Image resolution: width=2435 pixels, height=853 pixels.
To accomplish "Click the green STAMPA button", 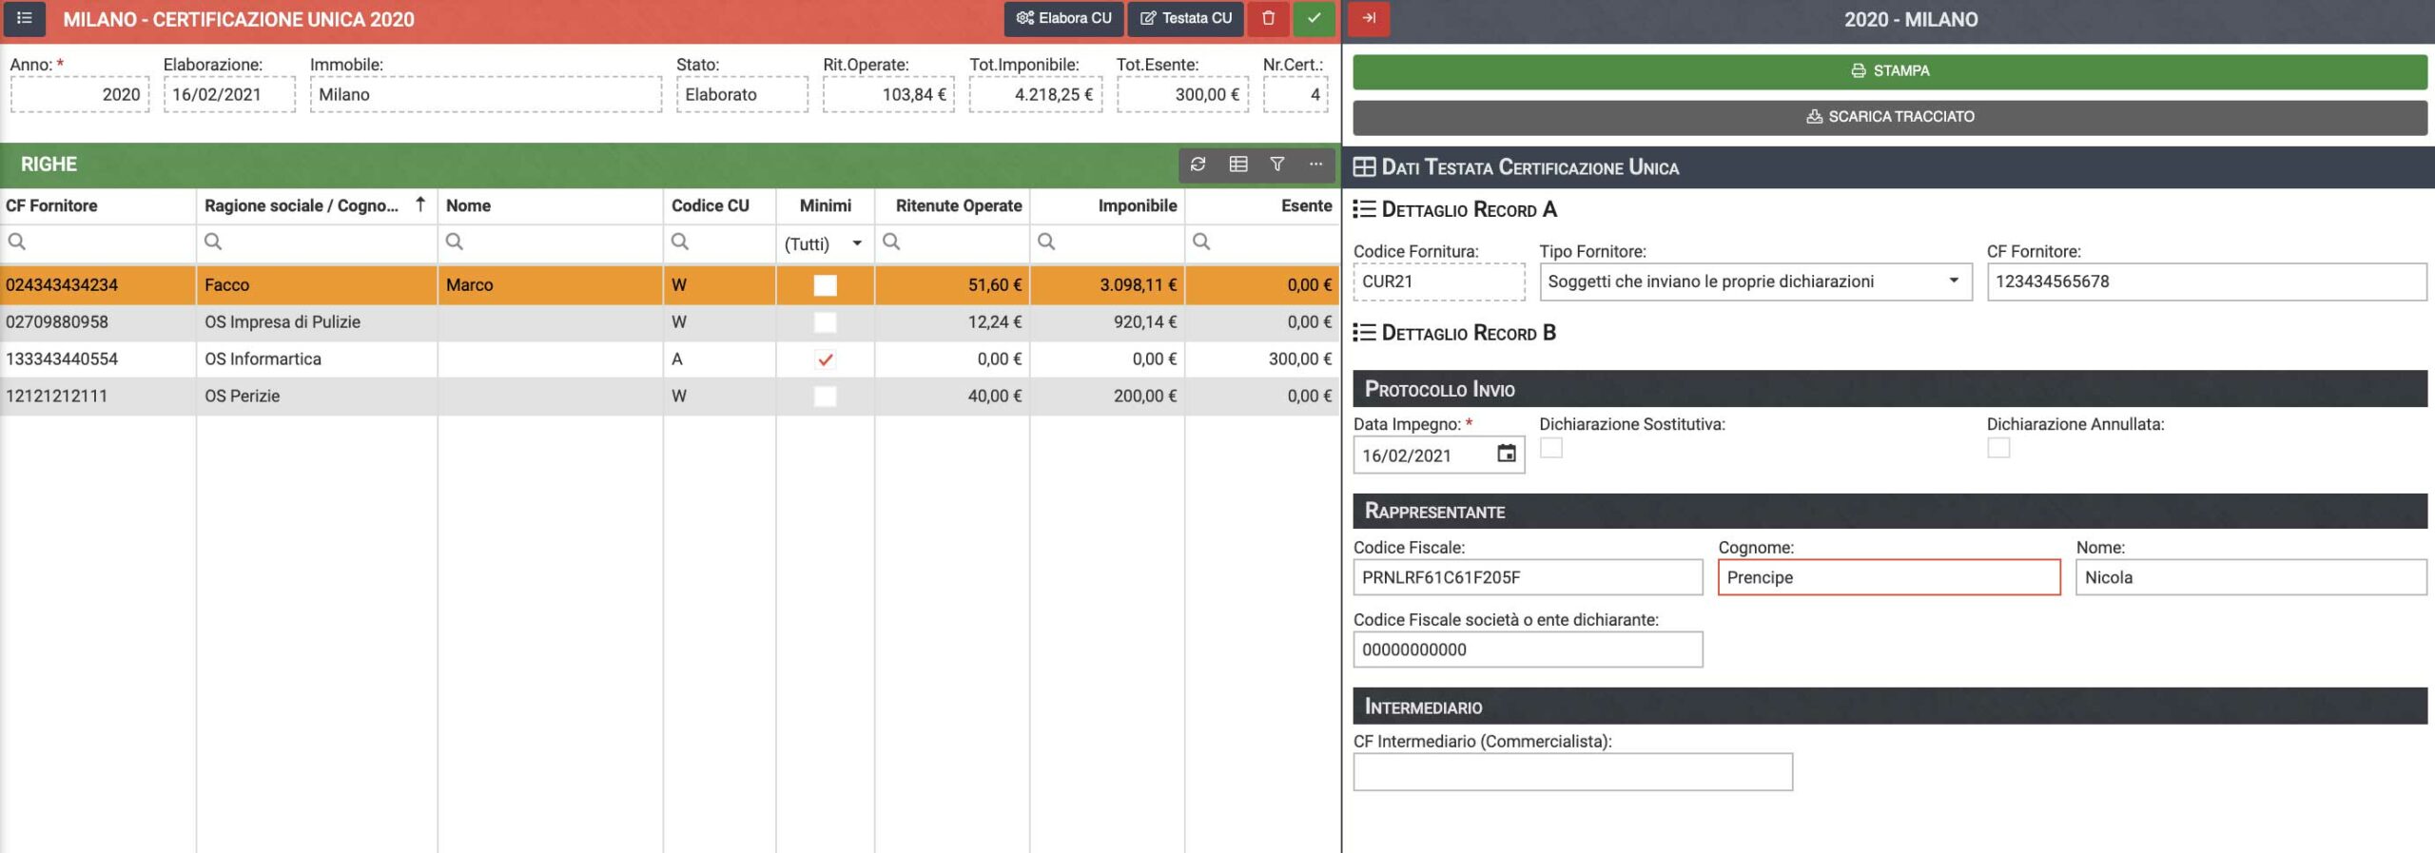I will pyautogui.click(x=1890, y=71).
